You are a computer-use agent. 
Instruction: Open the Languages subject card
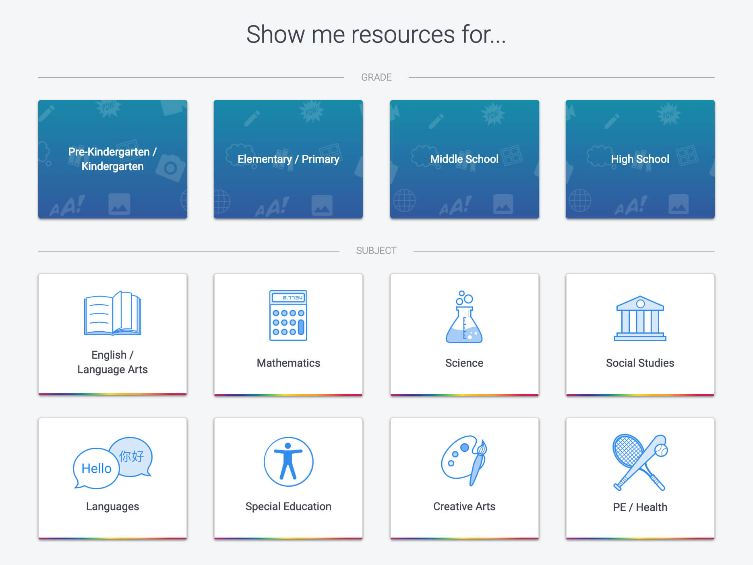112,479
